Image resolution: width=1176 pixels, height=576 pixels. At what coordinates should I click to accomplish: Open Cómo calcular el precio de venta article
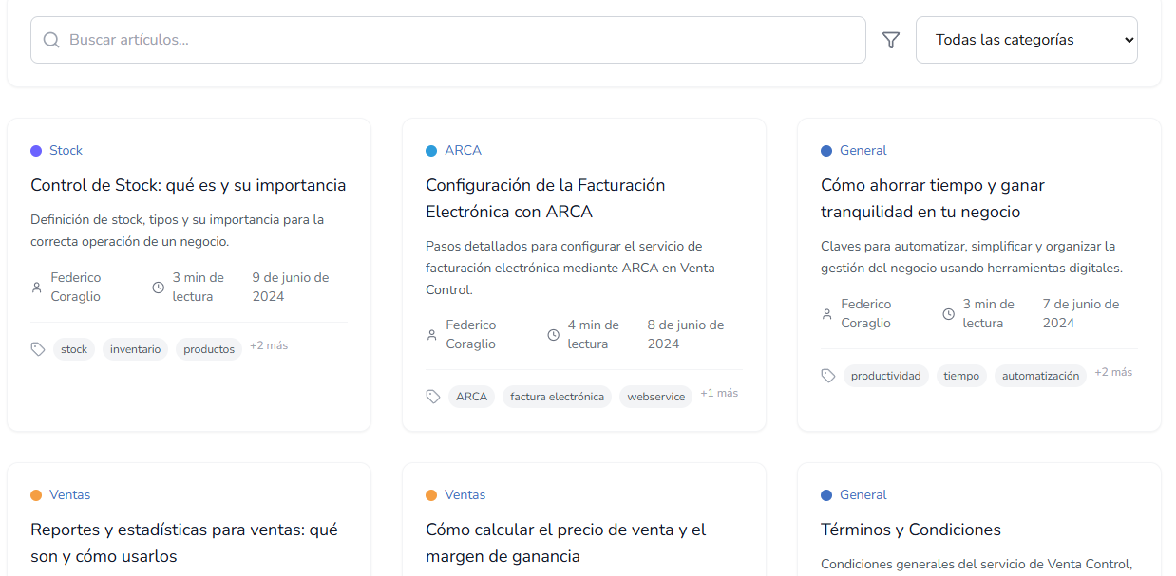(x=566, y=543)
